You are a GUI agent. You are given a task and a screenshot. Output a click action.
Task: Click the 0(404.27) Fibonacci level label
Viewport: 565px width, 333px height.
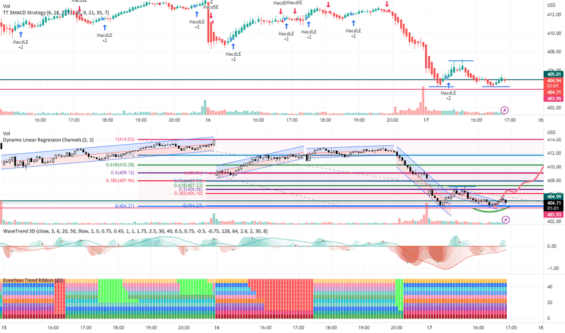tap(193, 206)
